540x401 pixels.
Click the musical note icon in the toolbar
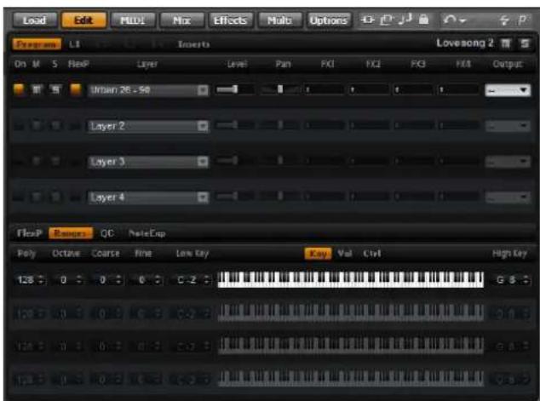405,19
